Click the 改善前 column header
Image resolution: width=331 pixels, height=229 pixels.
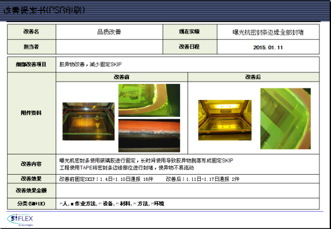click(122, 77)
